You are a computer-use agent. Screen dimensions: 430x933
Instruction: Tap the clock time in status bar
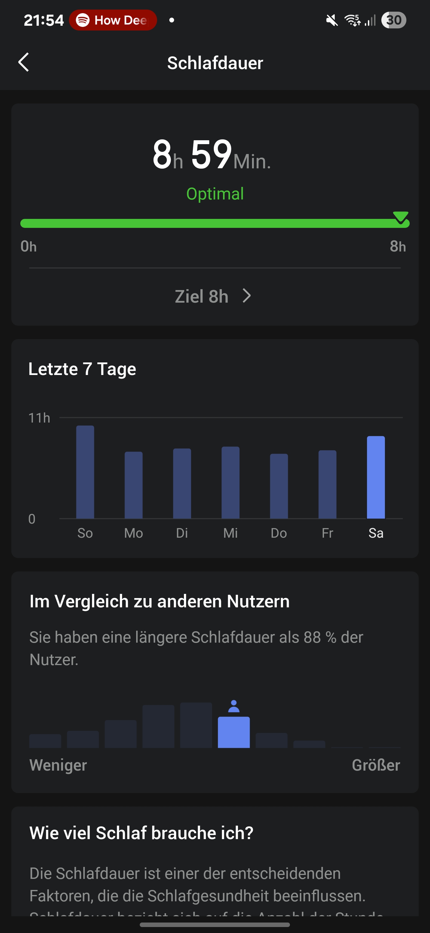click(x=44, y=20)
